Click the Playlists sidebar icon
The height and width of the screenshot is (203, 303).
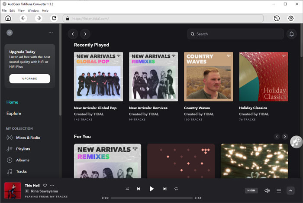pos(10,149)
